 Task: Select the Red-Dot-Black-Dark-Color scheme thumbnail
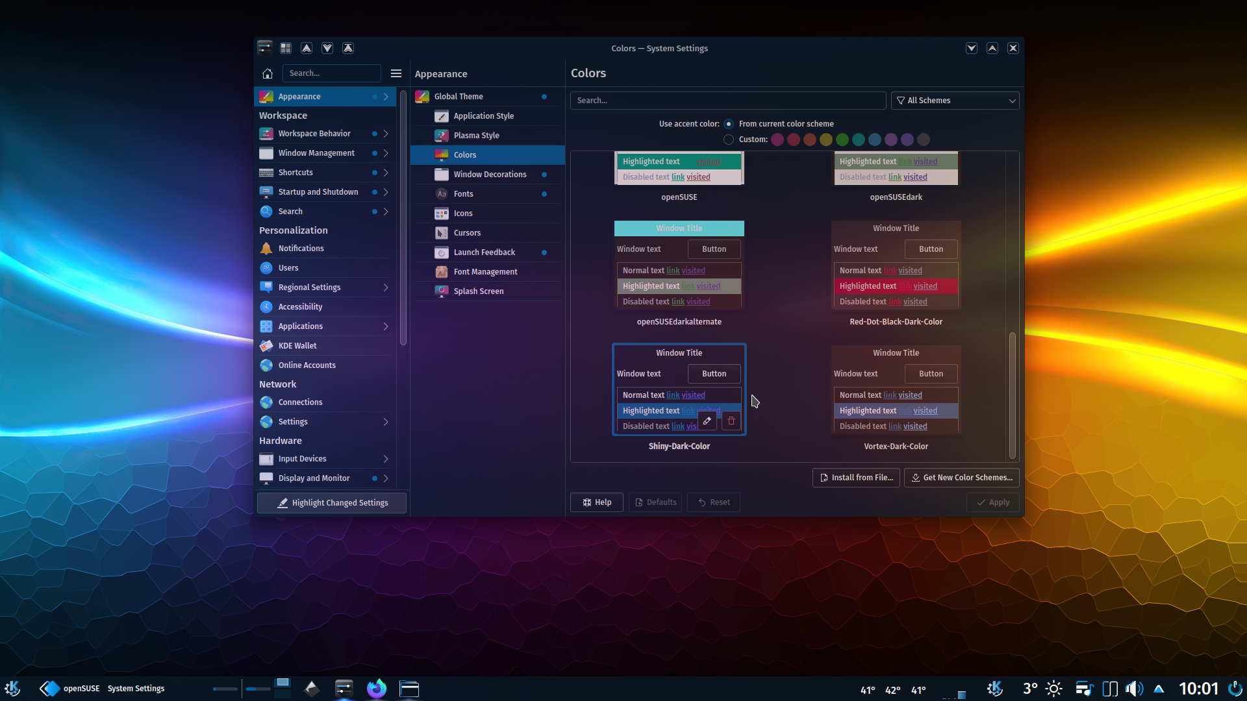[896, 265]
